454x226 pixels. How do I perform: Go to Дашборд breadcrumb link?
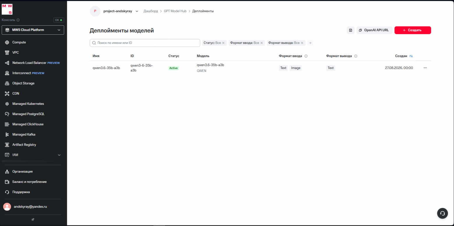151,11
